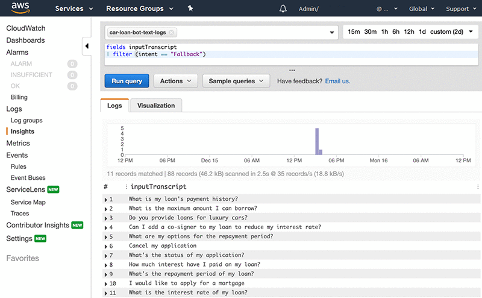Collapse the left navigation sidebar arrow
The height and width of the screenshot is (298, 482).
[x=87, y=46]
